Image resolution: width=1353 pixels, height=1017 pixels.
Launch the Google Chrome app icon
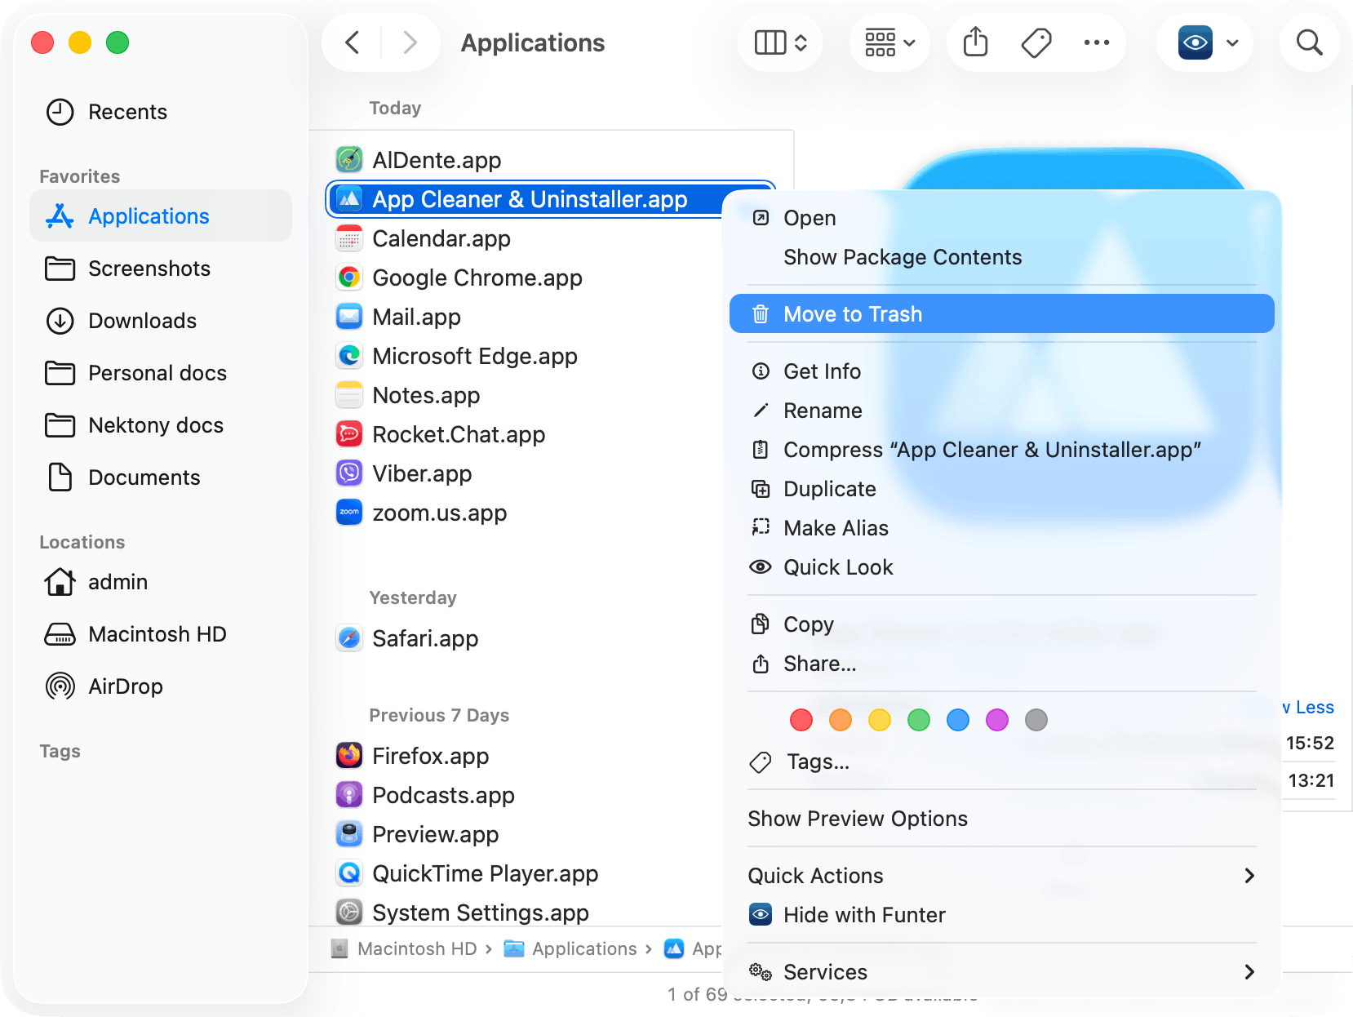tap(349, 278)
